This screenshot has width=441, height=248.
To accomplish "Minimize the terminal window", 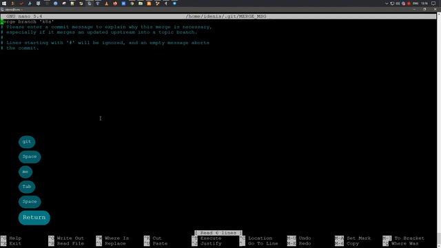I will 414,10.
